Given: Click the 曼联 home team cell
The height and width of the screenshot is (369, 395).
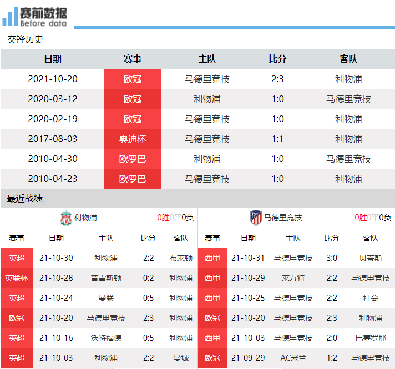Looking at the screenshot, I should (x=106, y=298).
